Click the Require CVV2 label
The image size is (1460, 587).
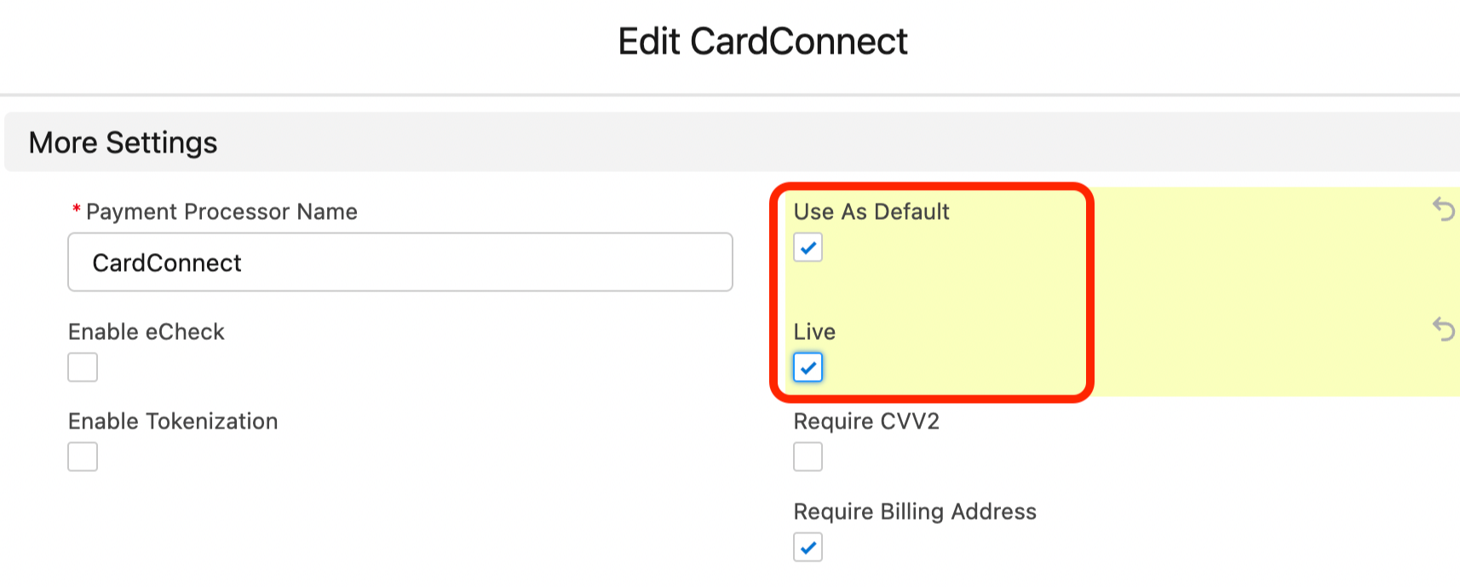coord(865,422)
